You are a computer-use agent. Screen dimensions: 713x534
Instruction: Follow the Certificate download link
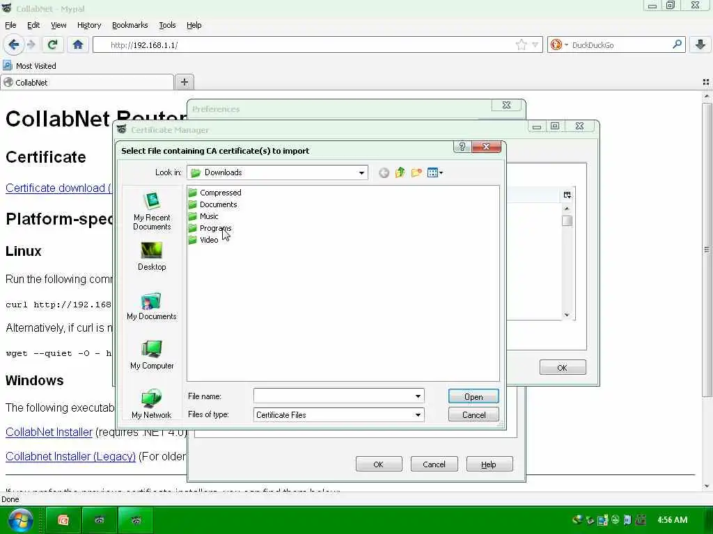58,188
